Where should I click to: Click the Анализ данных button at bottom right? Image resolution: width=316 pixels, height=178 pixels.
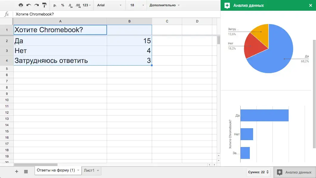pos(295,172)
